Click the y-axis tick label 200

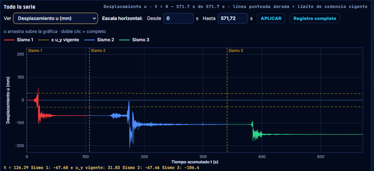click(21, 55)
